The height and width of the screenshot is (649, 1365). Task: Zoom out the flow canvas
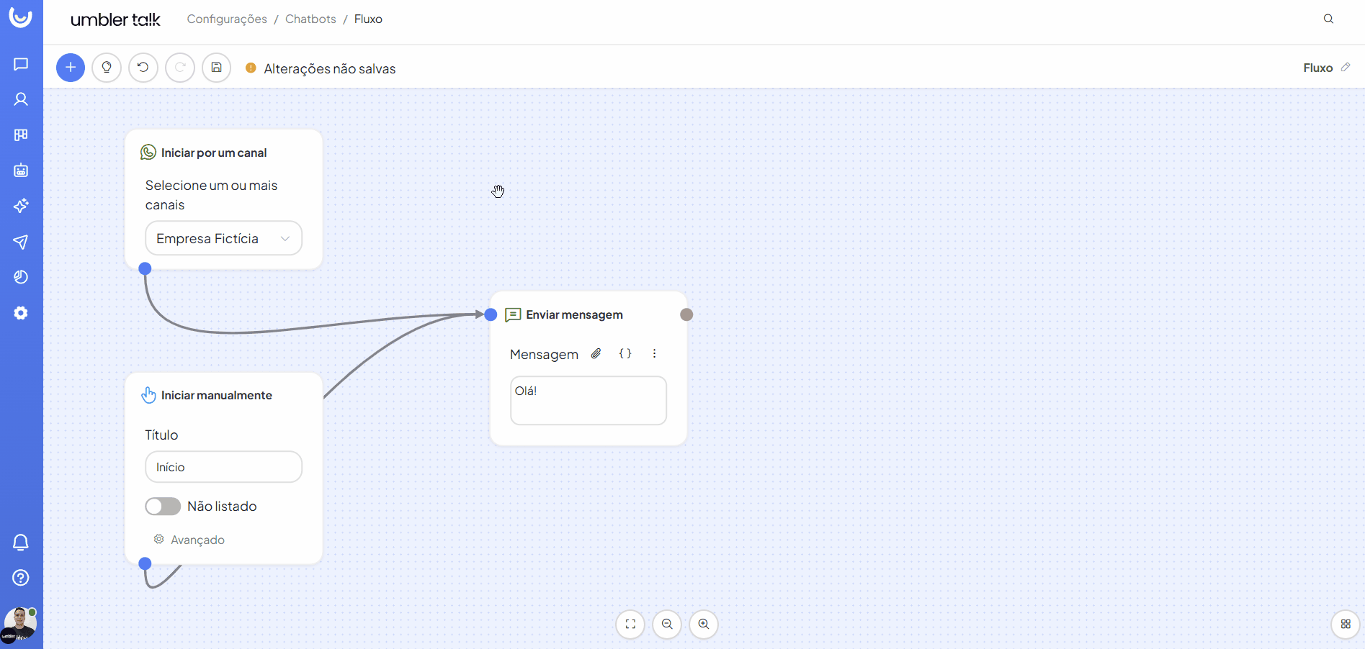[x=667, y=624]
